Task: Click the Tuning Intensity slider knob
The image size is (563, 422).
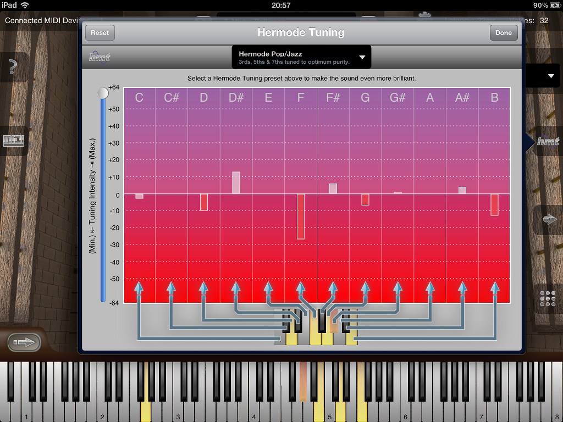Action: [103, 93]
